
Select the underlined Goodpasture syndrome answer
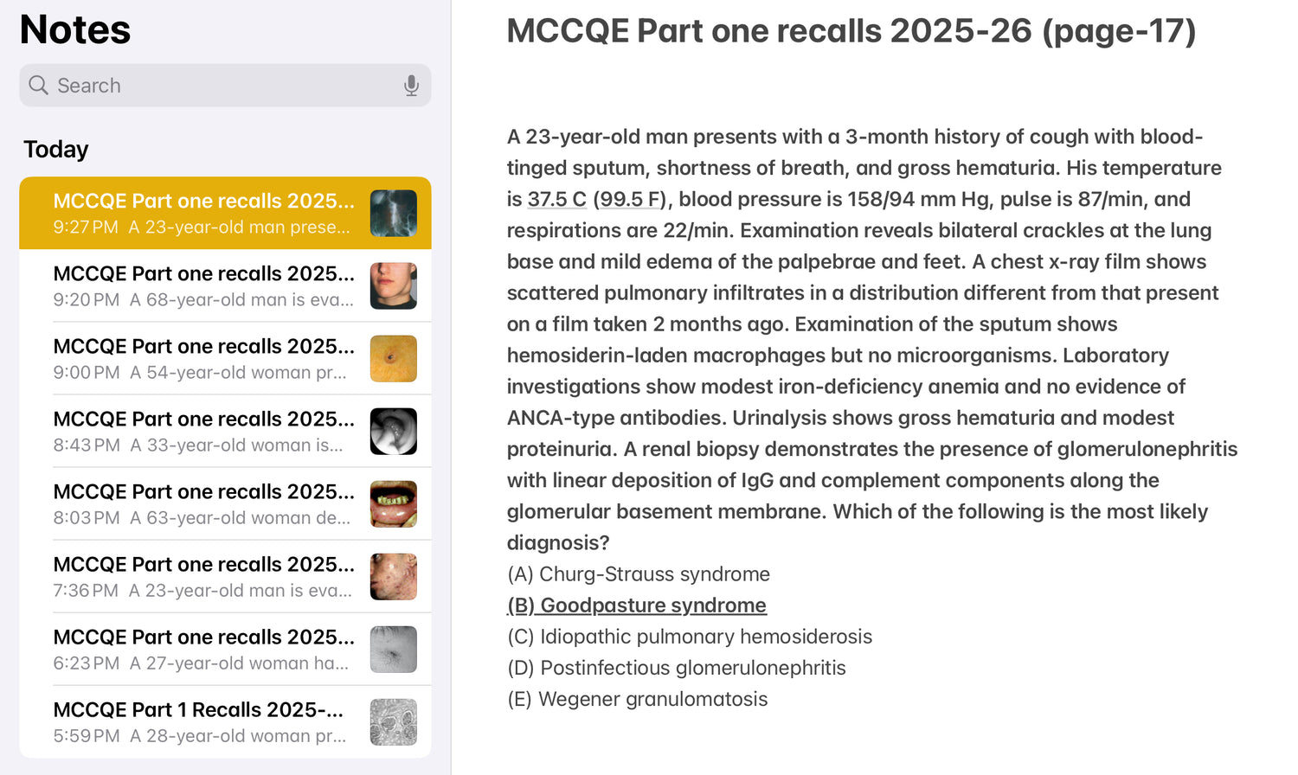point(637,605)
